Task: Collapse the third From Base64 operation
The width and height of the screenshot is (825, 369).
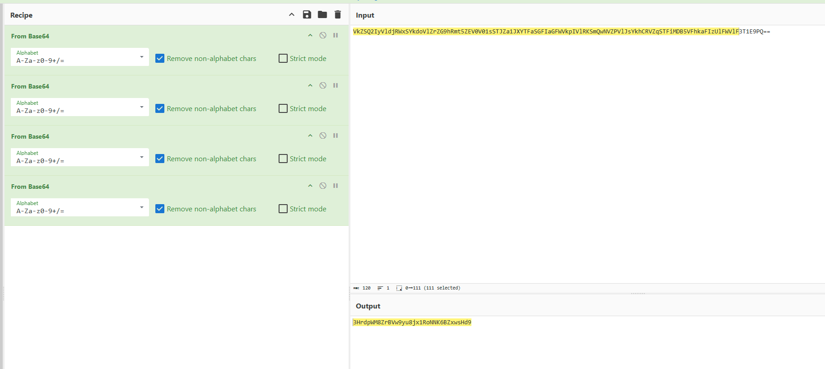Action: 310,135
